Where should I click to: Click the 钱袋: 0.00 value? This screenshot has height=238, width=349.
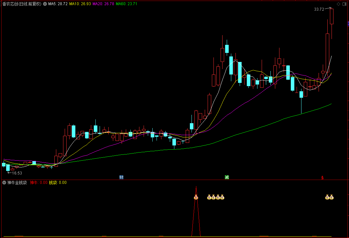click(x=58, y=183)
